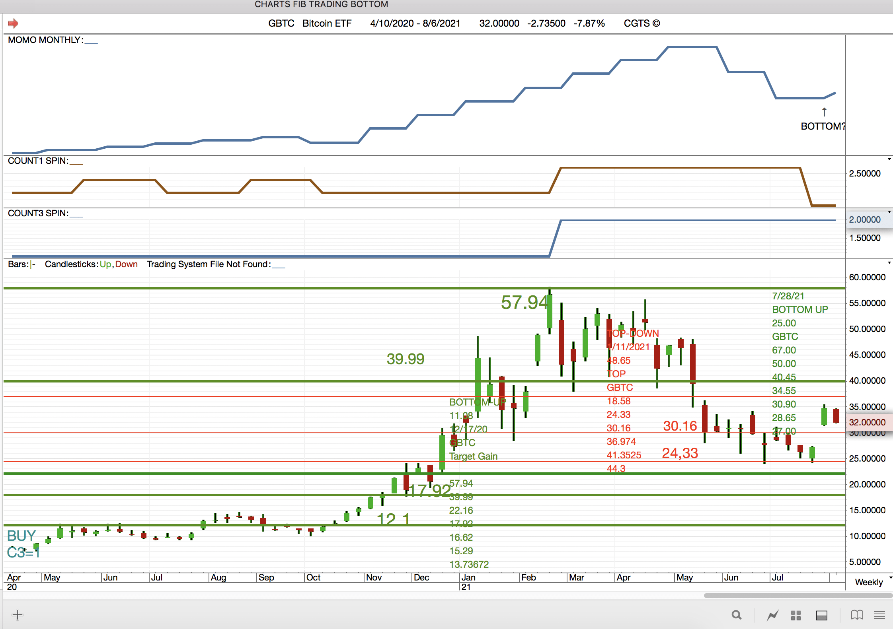Click the split bottom panel icon
Viewport: 893px width, 629px height.
click(821, 615)
